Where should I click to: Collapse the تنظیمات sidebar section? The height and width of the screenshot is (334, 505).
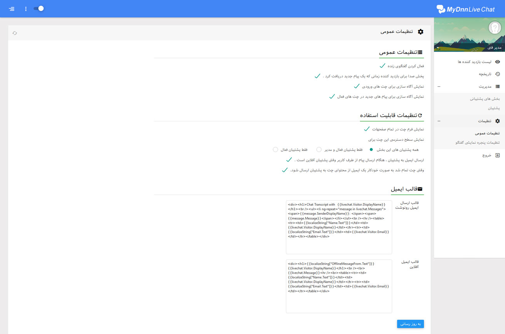point(439,121)
